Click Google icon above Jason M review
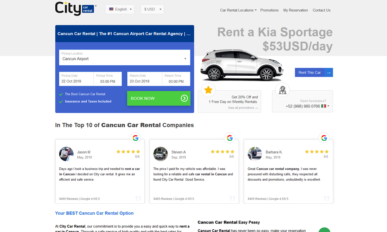 pos(135,138)
